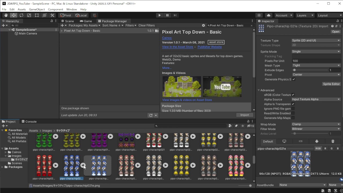343x193 pixels.
Task: Toggle grid snapping icon in toolbar
Action: click(x=94, y=15)
